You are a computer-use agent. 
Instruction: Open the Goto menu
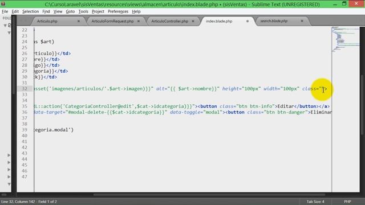tap(70, 11)
